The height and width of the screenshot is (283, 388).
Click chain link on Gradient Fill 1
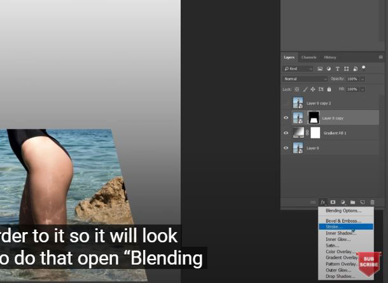tap(307, 133)
